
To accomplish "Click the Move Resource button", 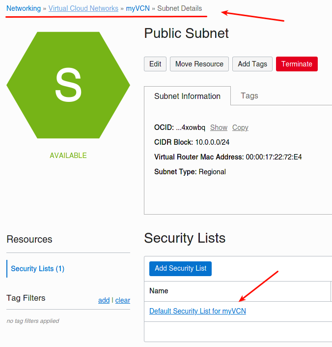I will point(199,64).
